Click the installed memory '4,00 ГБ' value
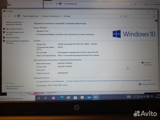The image size is (160, 120). tap(60, 47)
